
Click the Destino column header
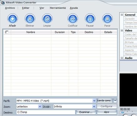[89, 32]
